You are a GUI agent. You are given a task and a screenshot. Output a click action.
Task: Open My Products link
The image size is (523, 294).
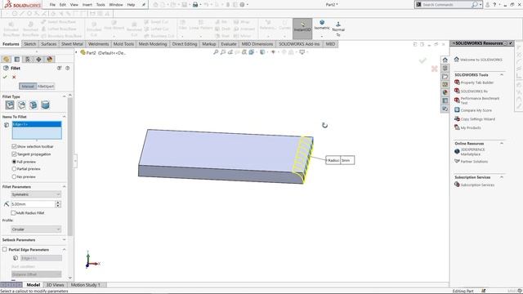[471, 127]
